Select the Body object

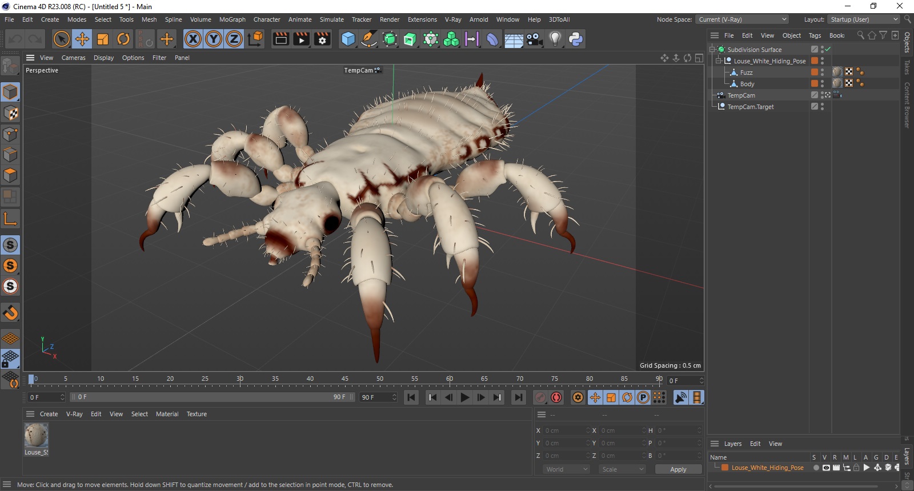coord(747,84)
